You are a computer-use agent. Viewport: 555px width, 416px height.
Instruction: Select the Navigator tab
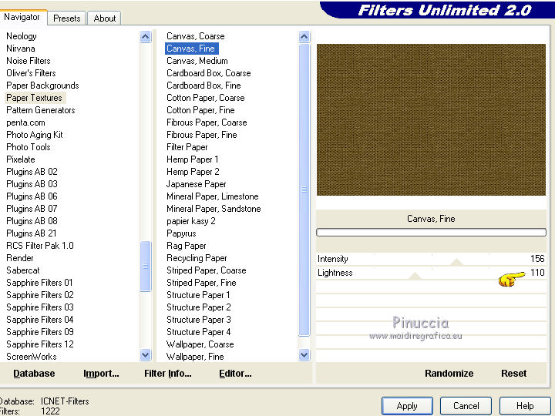22,17
